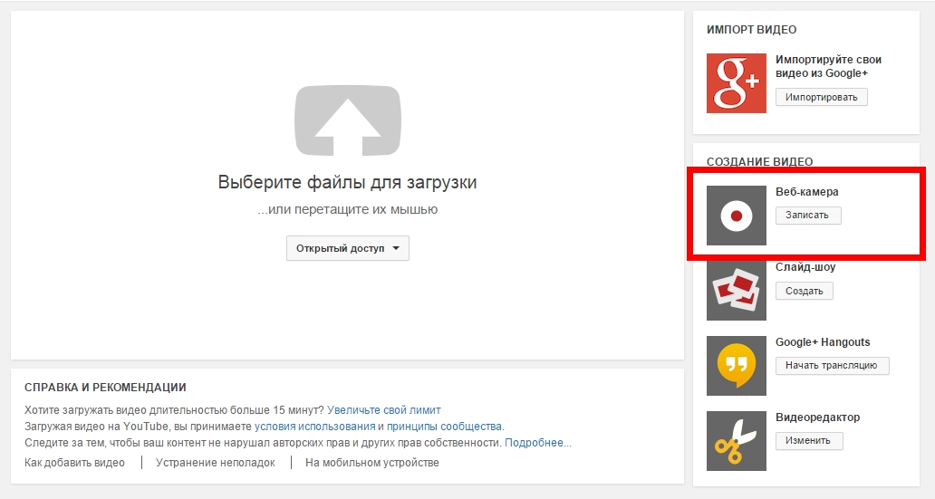Click the large upload arrow icon
935x499 pixels.
(348, 120)
